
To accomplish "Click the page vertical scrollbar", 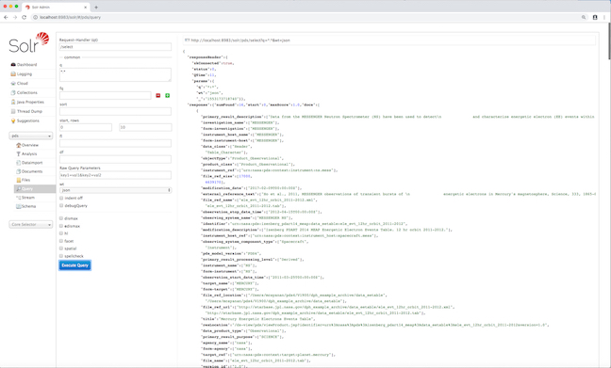I will (609, 40).
